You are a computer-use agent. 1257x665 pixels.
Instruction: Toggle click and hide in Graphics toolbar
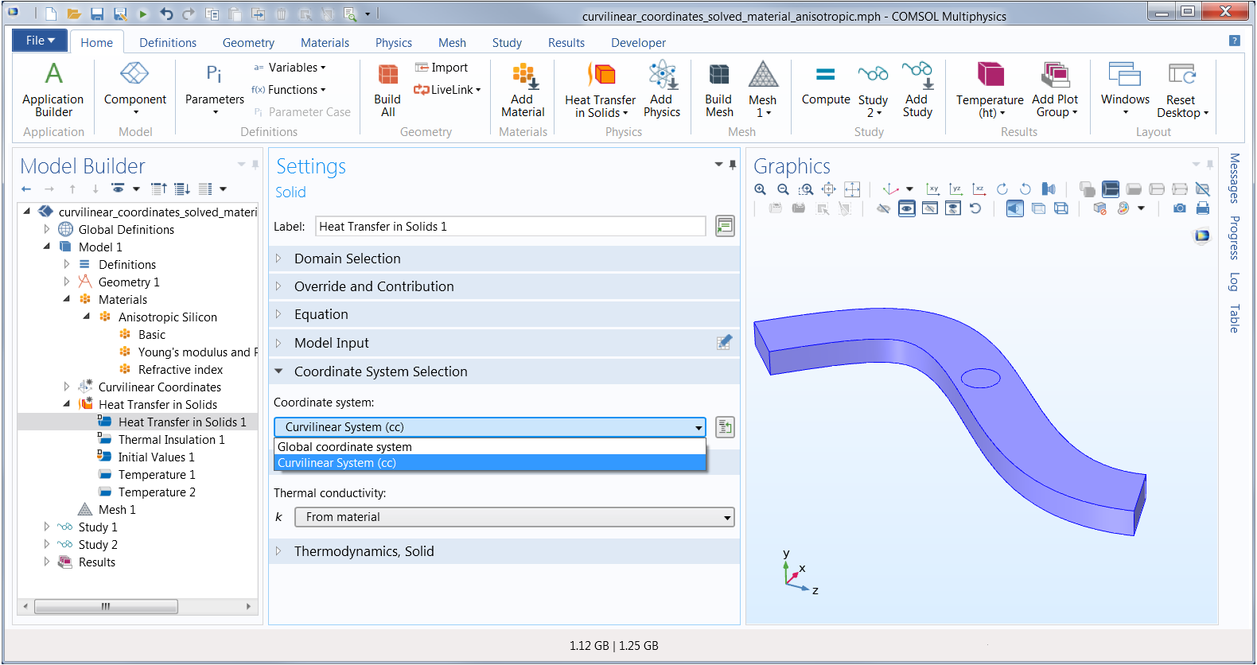883,208
